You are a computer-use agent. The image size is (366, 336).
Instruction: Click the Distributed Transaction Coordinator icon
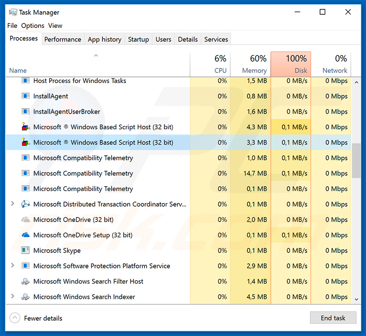click(x=25, y=204)
